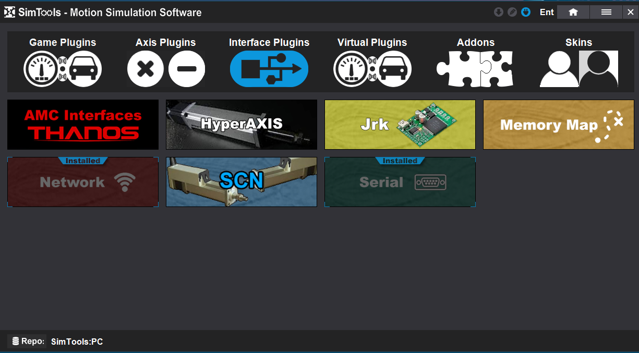Click the SimTools logo icon
The image size is (639, 353).
click(9, 12)
